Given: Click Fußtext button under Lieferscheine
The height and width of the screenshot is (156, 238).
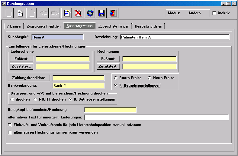Looking at the screenshot, I should click(21, 59).
